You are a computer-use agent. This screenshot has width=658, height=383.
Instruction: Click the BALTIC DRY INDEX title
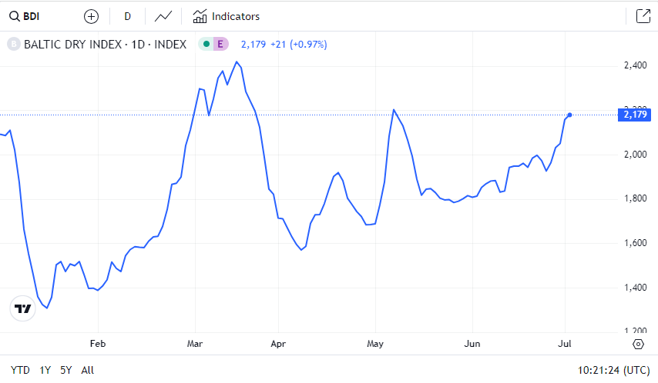click(105, 44)
